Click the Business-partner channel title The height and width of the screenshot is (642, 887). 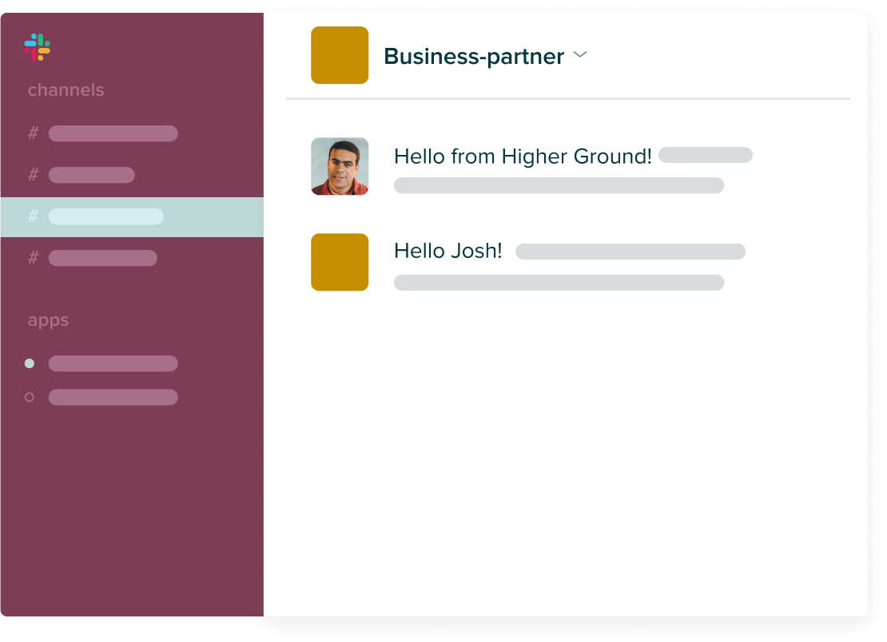click(474, 57)
